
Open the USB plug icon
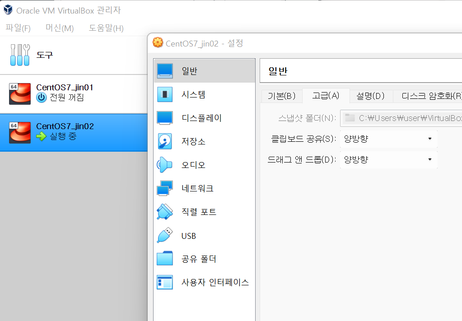165,235
